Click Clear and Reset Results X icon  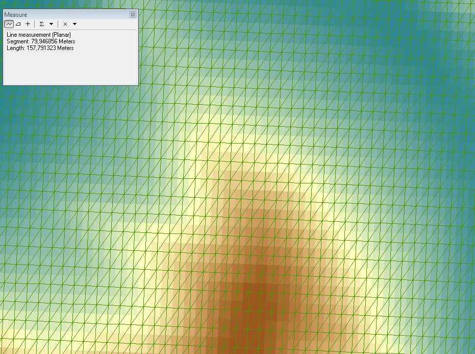tap(65, 24)
